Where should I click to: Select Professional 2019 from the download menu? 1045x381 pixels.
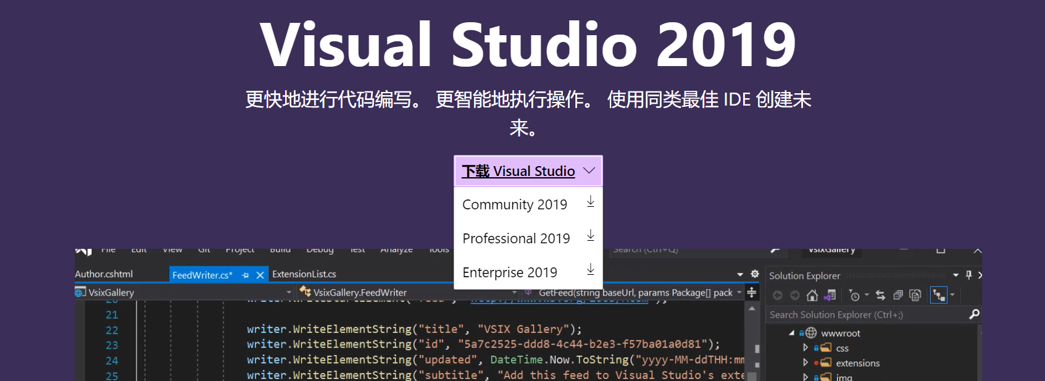pos(528,238)
